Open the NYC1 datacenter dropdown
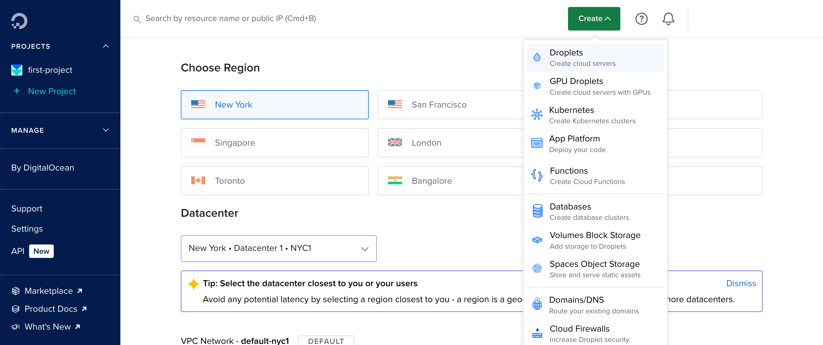The height and width of the screenshot is (345, 823). pos(278,249)
